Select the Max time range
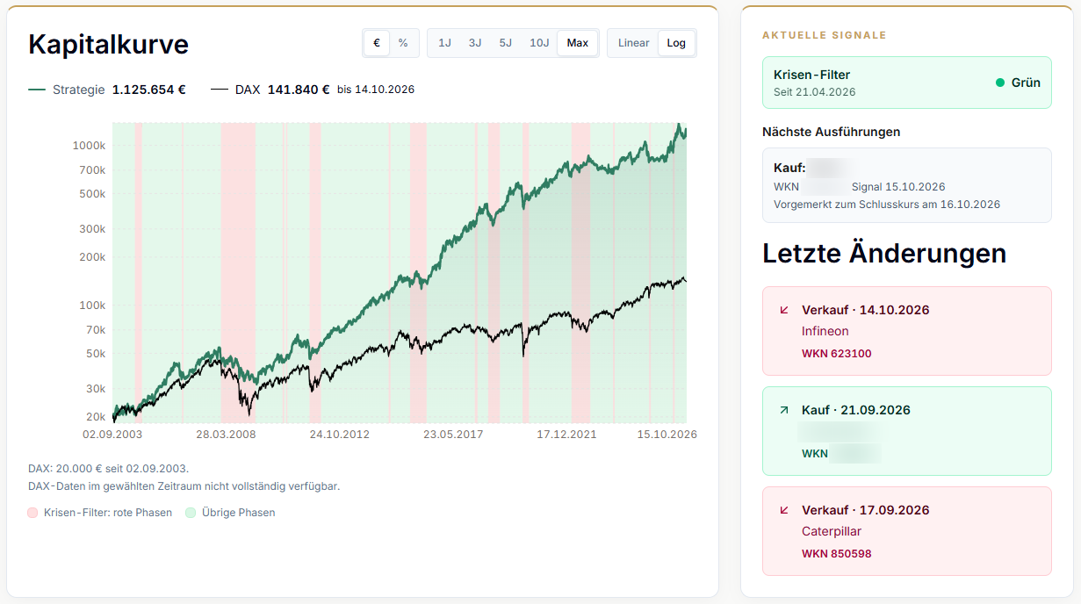 click(578, 43)
